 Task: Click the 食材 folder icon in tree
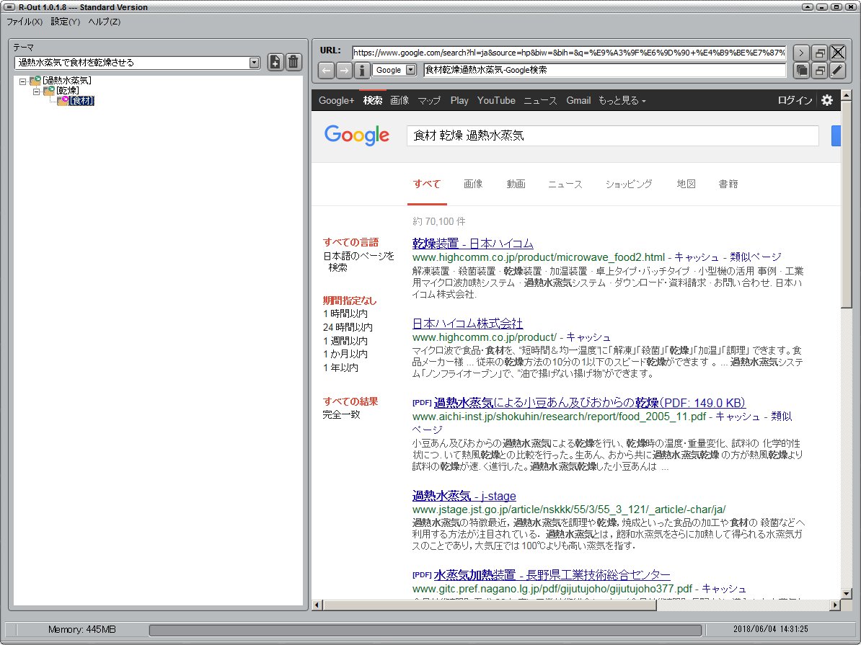click(63, 100)
